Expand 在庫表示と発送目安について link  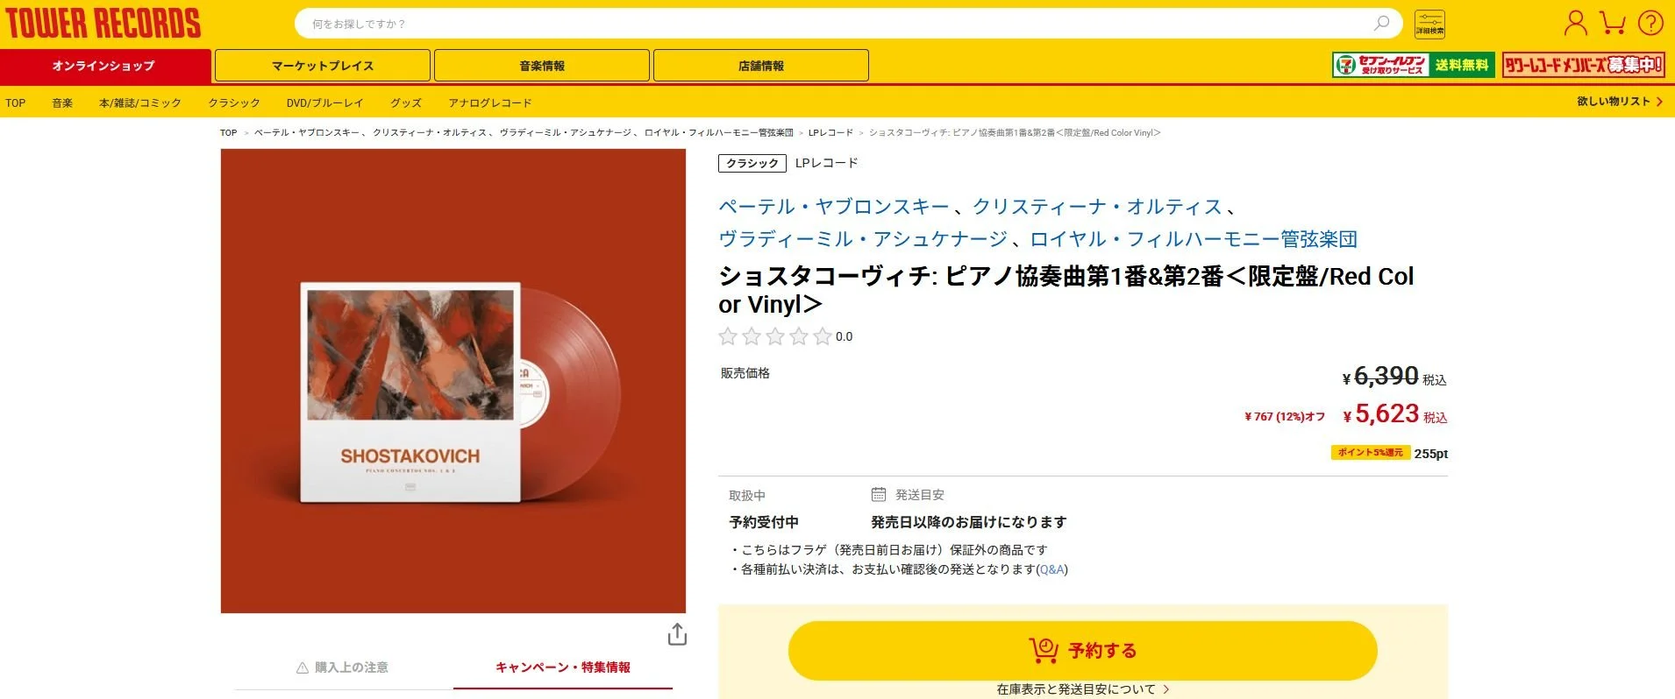(x=1082, y=689)
